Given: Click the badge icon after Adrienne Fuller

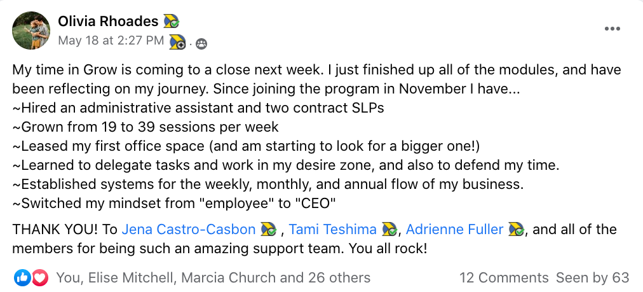Looking at the screenshot, I should click(x=516, y=229).
